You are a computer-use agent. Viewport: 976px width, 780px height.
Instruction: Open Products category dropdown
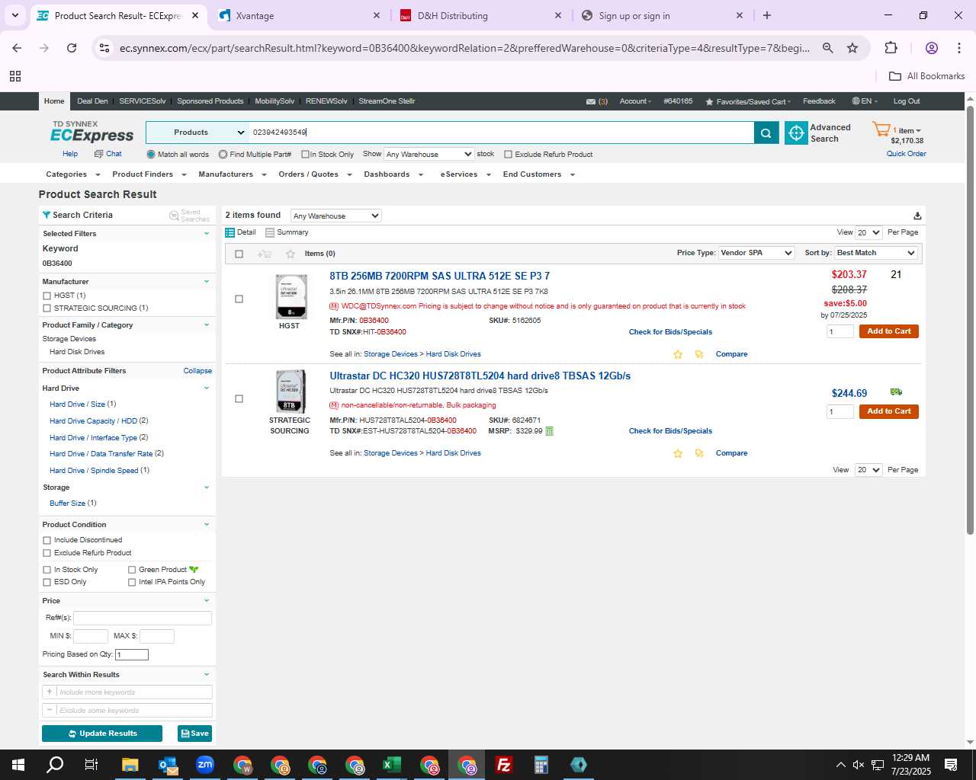[197, 133]
